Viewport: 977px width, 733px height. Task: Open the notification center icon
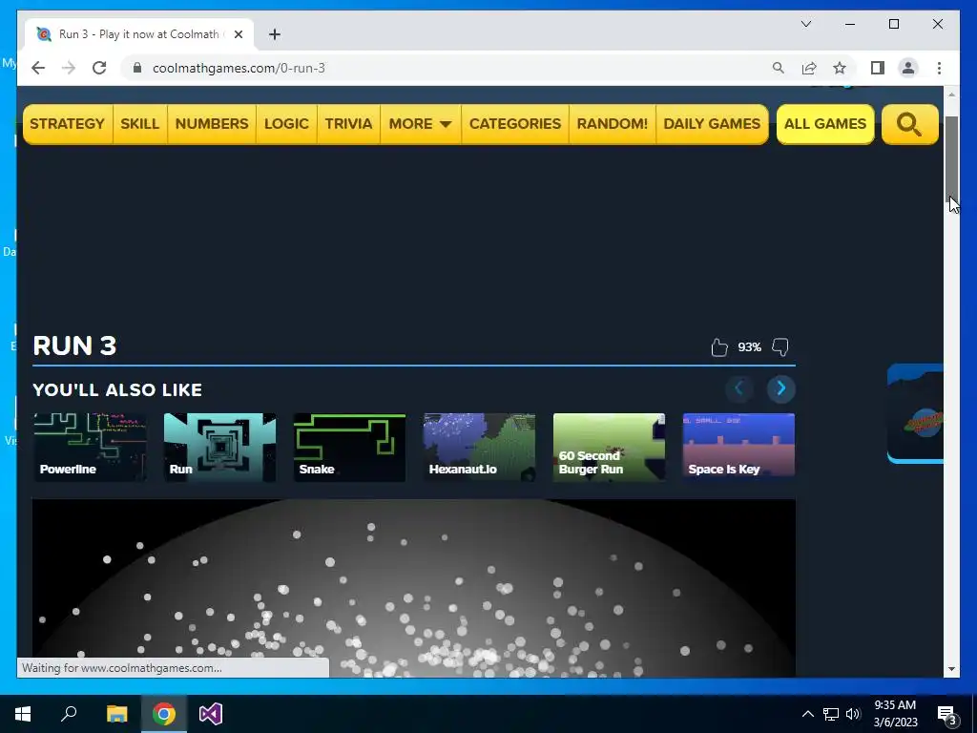(947, 715)
